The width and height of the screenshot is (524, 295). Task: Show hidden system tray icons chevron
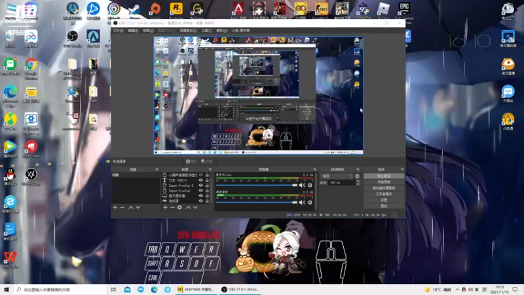[x=457, y=290]
